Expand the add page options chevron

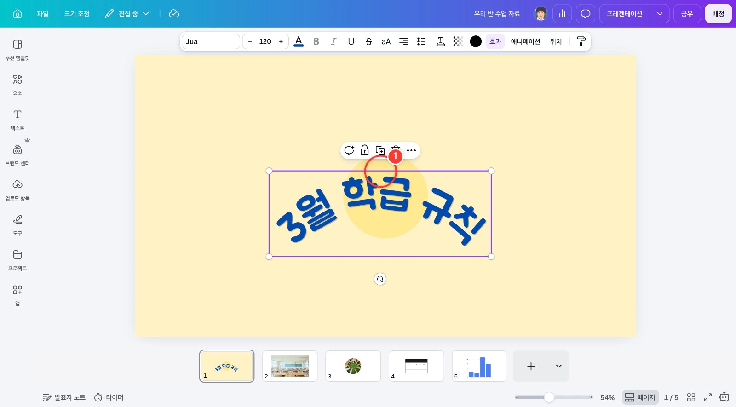559,366
